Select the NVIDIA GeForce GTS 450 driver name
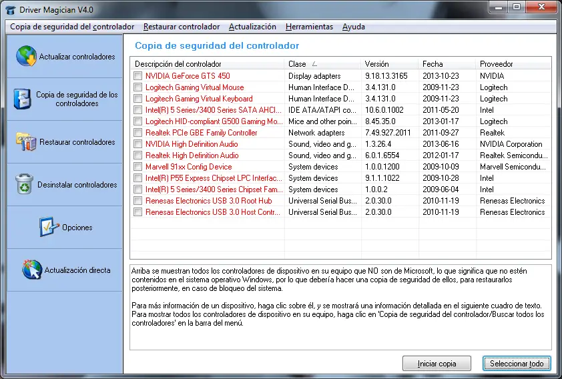 [188, 75]
